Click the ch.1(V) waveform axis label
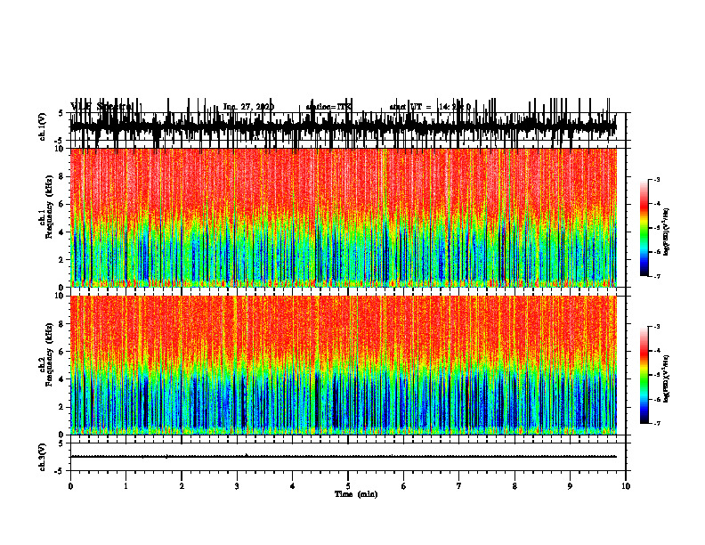 pos(43,126)
